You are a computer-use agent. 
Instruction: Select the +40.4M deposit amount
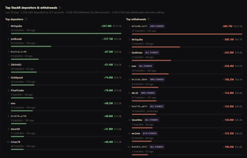coord(108,142)
